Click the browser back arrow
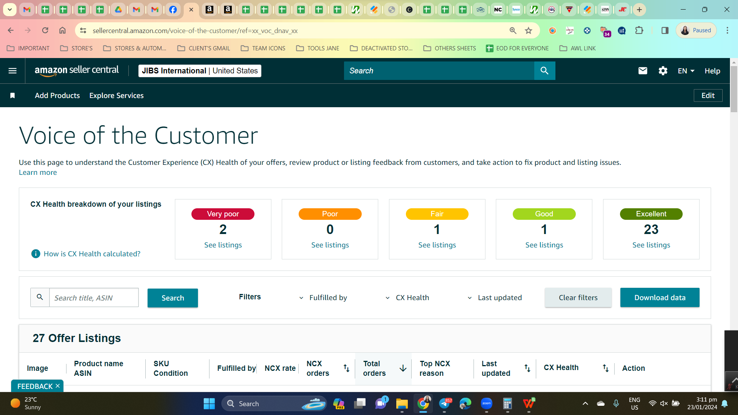Image resolution: width=738 pixels, height=415 pixels. point(11,30)
